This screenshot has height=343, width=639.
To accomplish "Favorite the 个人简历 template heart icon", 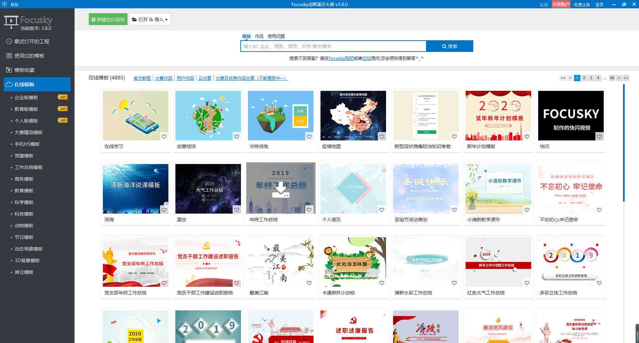I will point(382,210).
